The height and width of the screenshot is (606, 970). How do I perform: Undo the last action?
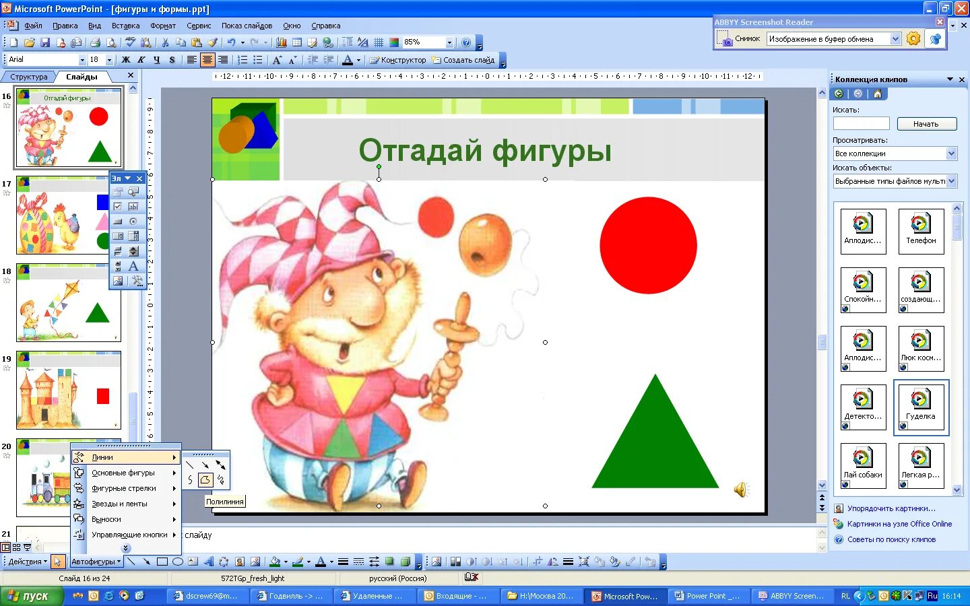[x=231, y=42]
